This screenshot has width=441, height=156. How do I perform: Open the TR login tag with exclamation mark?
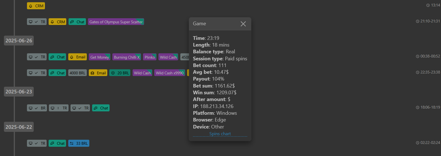pos(59,108)
